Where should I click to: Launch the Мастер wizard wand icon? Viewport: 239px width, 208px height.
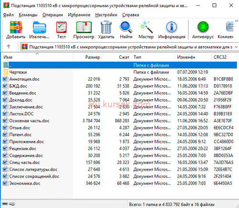tap(146, 27)
